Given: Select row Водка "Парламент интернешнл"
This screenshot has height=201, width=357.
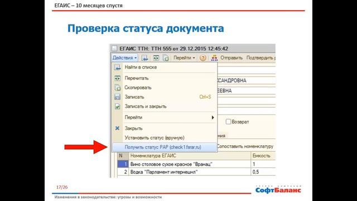Looking at the screenshot, I should pyautogui.click(x=190, y=172).
